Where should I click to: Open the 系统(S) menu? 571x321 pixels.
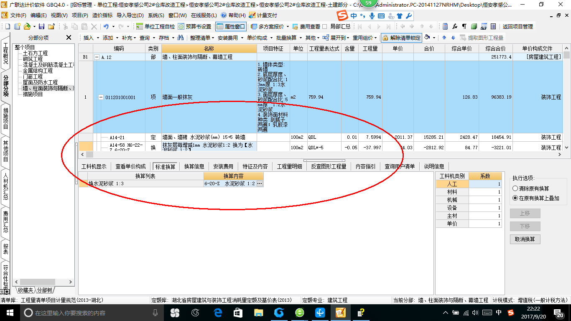(156, 15)
